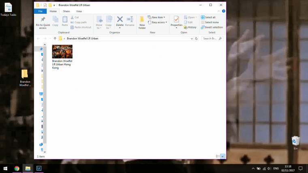Expand address bar history dropdown
This screenshot has width=308, height=173.
click(192, 38)
